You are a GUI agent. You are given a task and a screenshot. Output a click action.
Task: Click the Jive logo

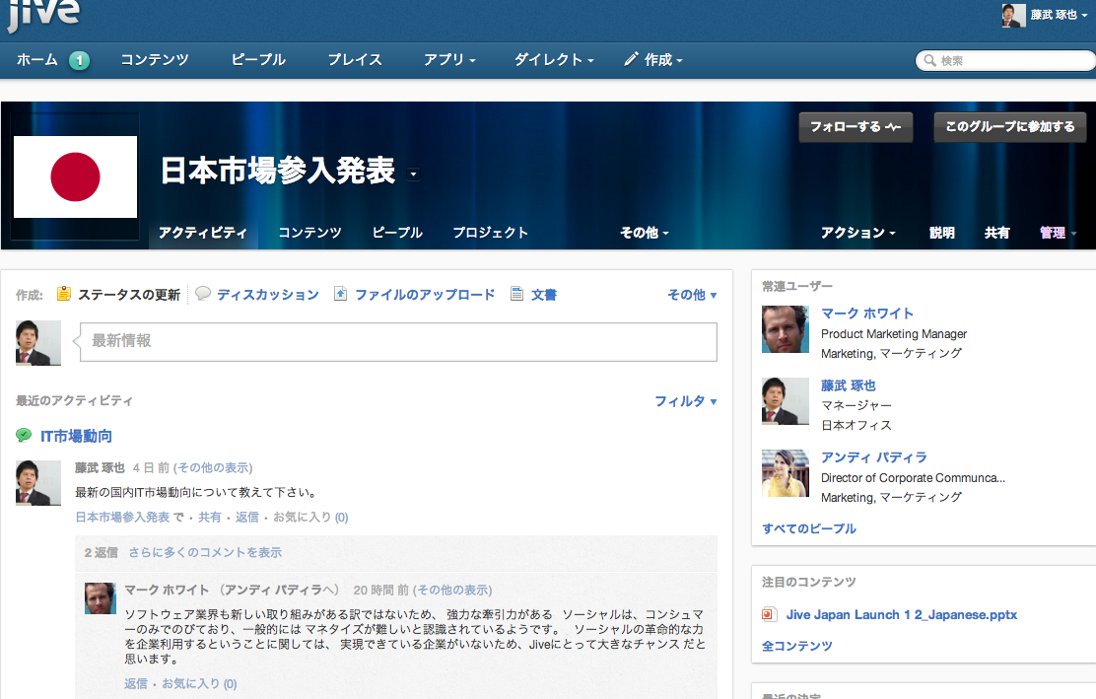pos(43,16)
